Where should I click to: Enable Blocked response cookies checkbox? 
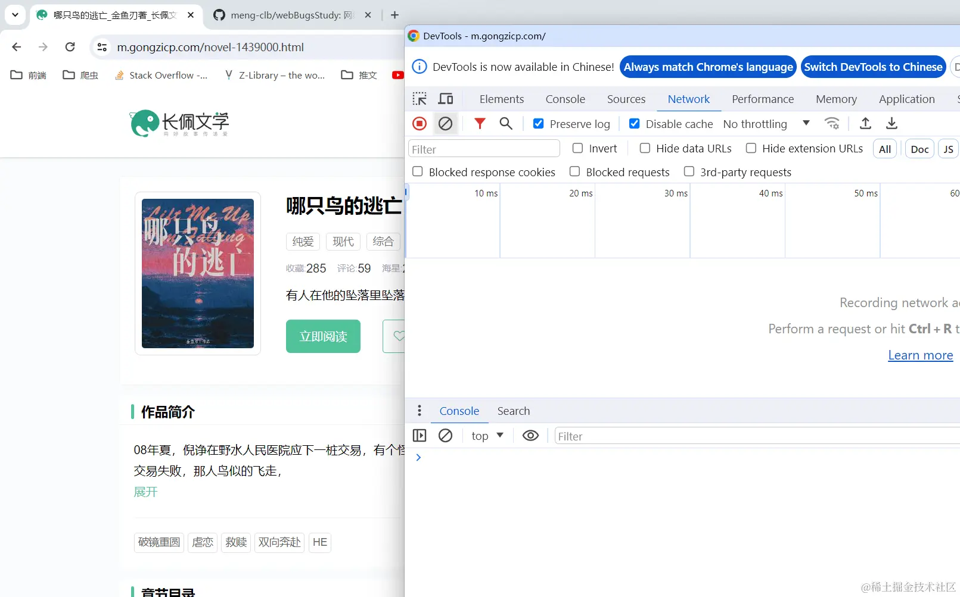tap(418, 171)
